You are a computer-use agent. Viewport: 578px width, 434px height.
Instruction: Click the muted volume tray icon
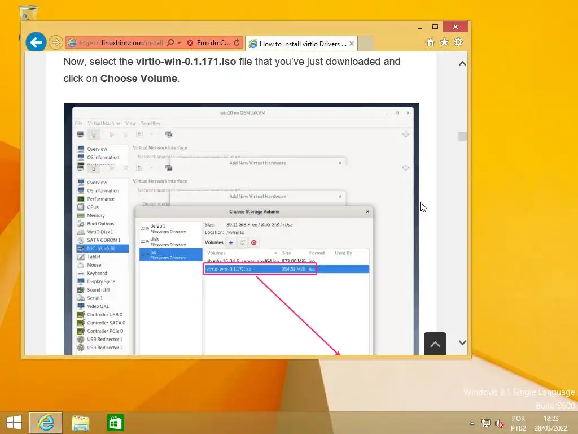(x=500, y=423)
